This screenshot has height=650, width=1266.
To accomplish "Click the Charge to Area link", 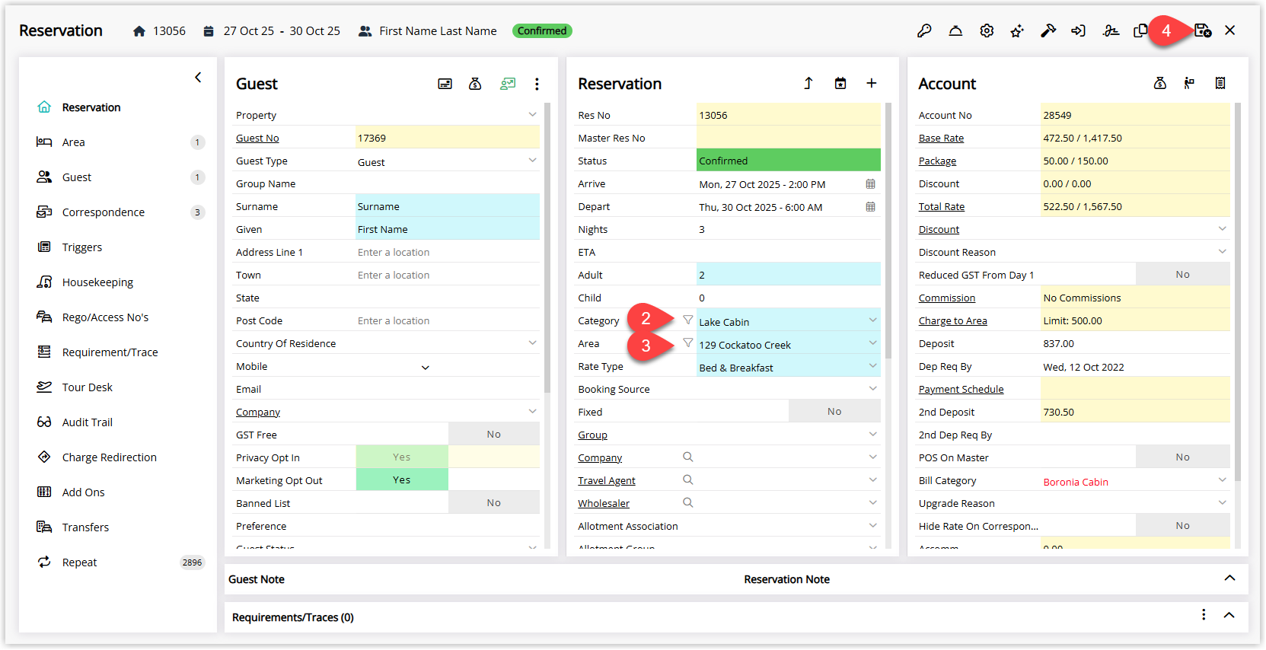I will point(952,321).
